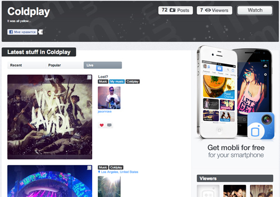This screenshot has width=280, height=197.
Task: Click the Facebook logo on like button
Action: pyautogui.click(x=11, y=32)
